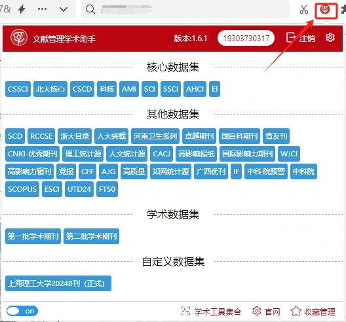Select the 人文统计源 tag
Screen dimensions: 346x322
tap(127, 154)
